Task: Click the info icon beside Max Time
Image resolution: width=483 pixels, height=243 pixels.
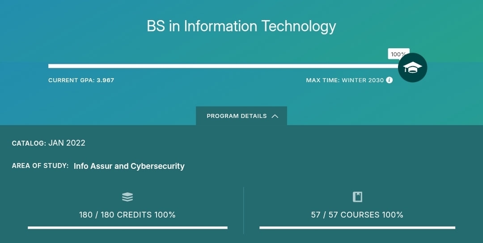Action: click(389, 80)
